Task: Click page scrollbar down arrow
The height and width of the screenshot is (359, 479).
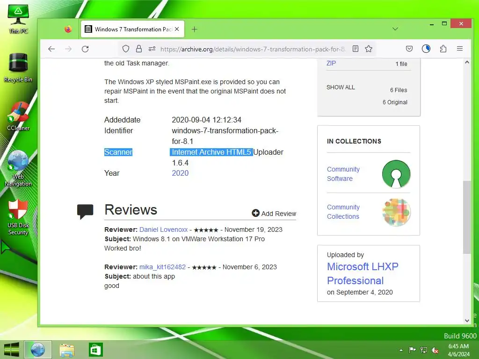Action: pyautogui.click(x=467, y=320)
